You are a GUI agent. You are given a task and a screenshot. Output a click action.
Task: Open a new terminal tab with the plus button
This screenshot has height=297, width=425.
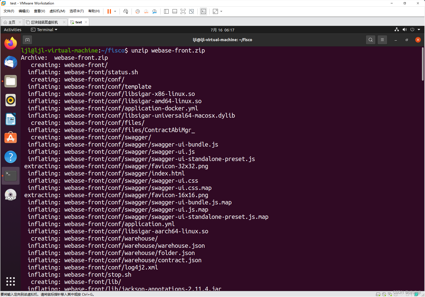coord(27,40)
